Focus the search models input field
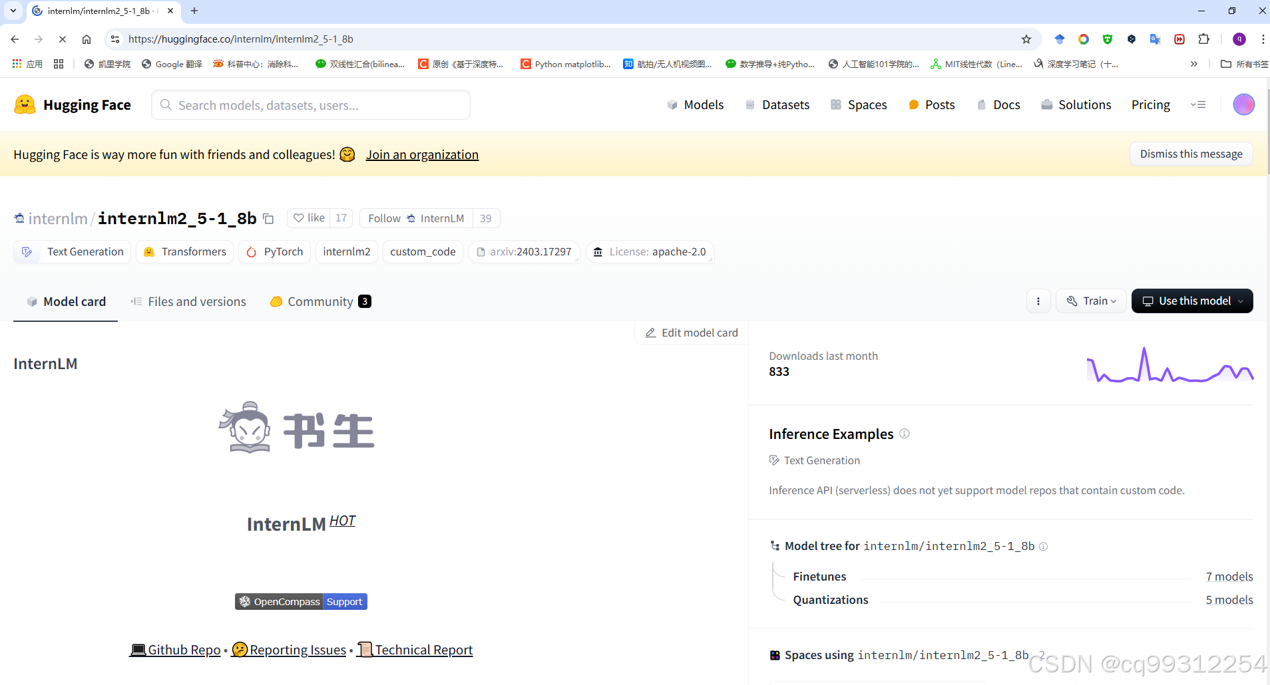This screenshot has width=1270, height=685. [x=311, y=105]
